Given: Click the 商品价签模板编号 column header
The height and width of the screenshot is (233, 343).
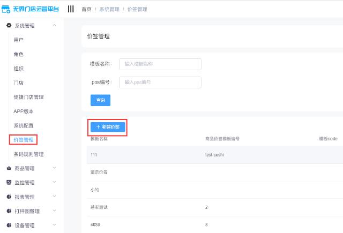Looking at the screenshot, I should pos(222,139).
